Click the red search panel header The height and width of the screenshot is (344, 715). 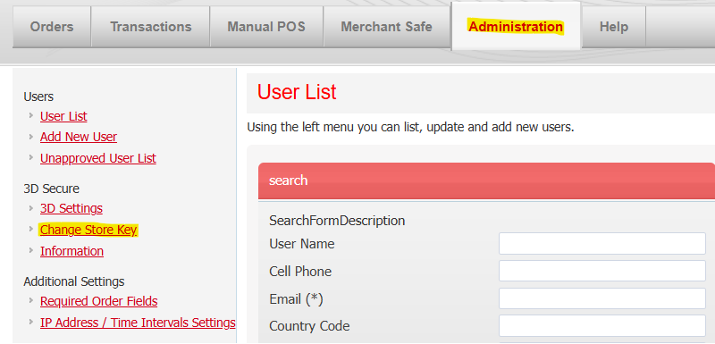click(x=486, y=180)
